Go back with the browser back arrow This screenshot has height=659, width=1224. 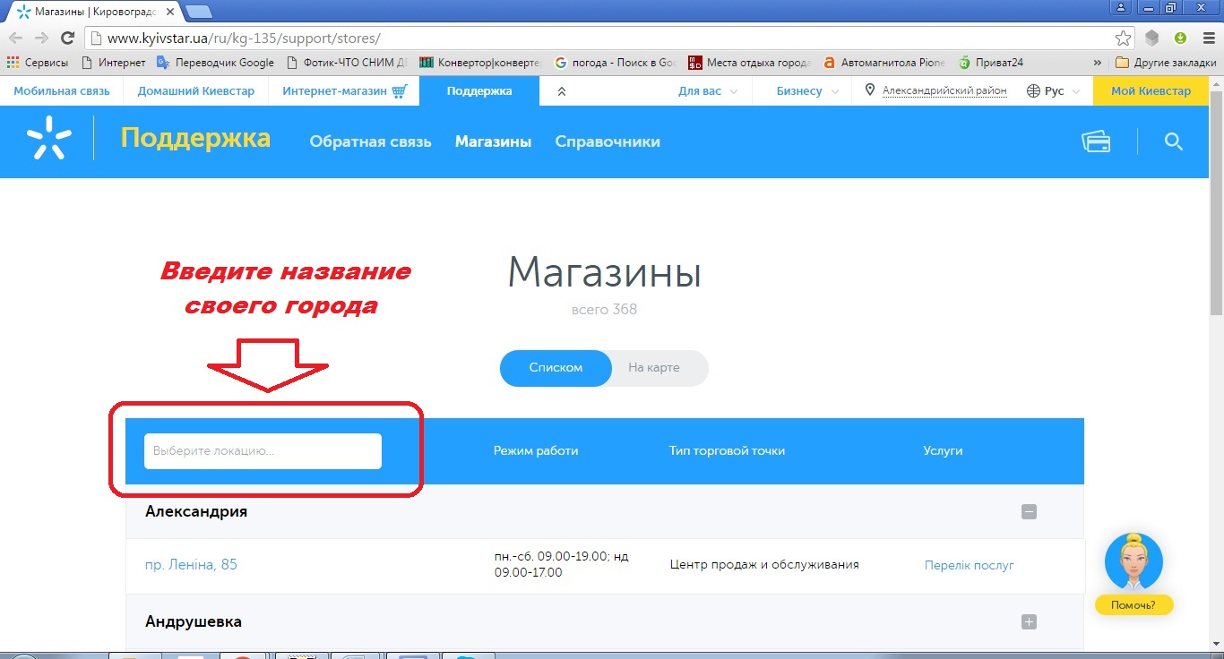tap(15, 39)
